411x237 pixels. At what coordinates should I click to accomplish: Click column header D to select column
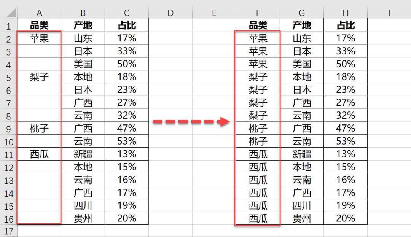tap(170, 13)
